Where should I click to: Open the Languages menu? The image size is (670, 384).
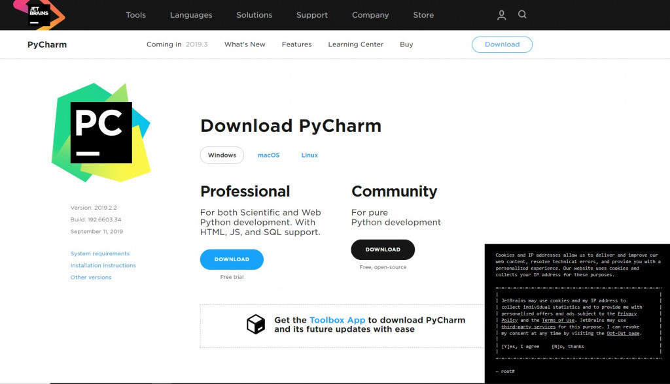click(x=191, y=15)
